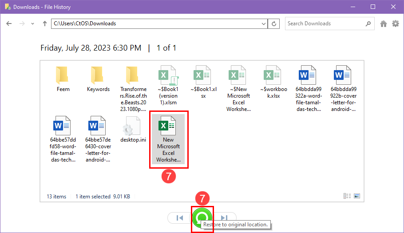The image size is (404, 233).
Task: Go back using the back arrow
Action: pyautogui.click(x=9, y=24)
